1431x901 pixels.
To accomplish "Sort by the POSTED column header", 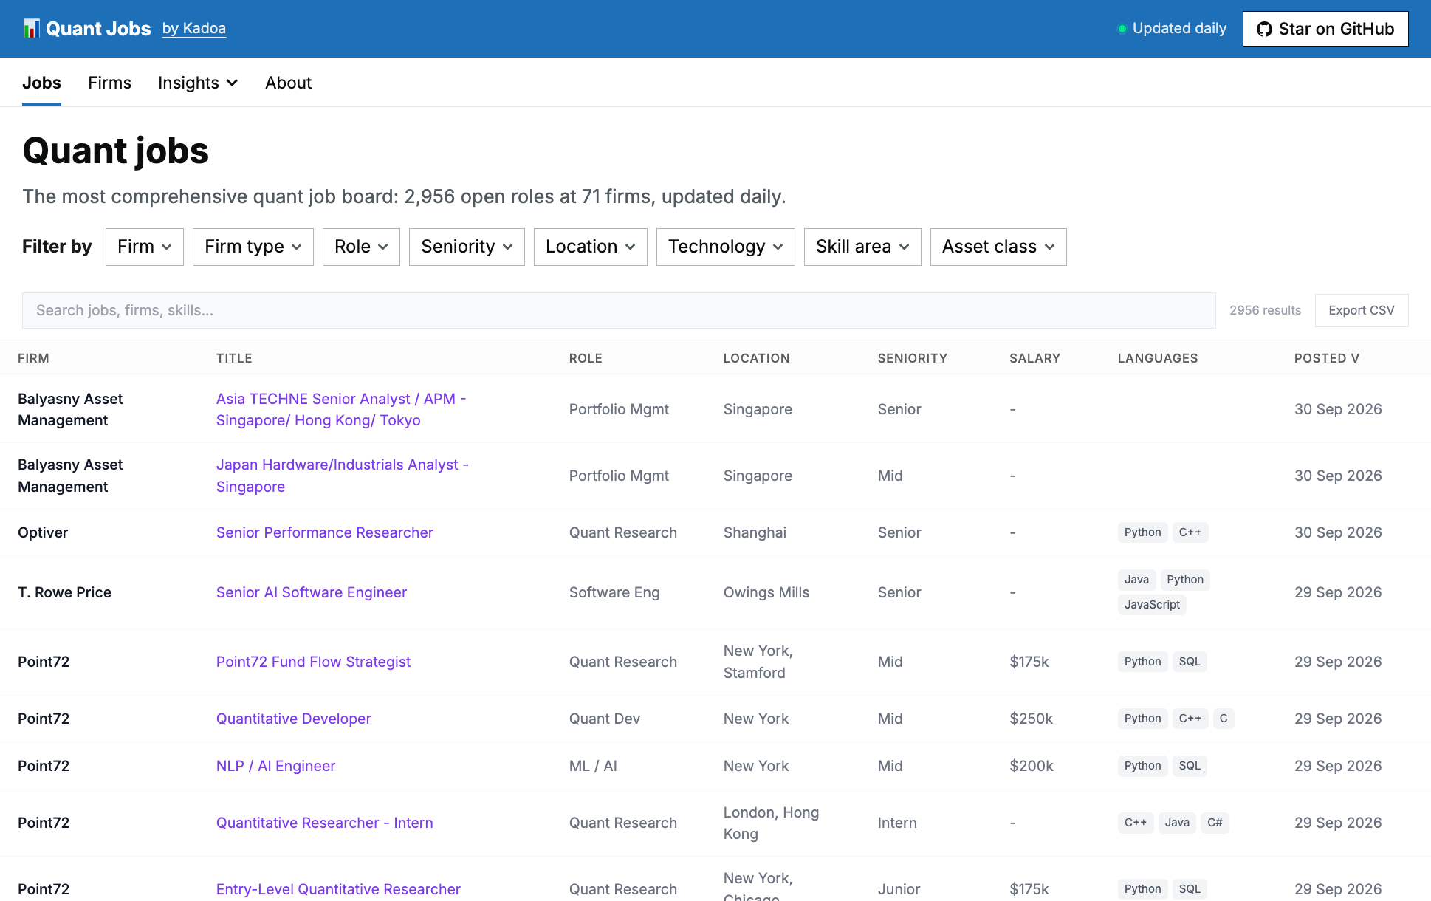I will (1326, 358).
